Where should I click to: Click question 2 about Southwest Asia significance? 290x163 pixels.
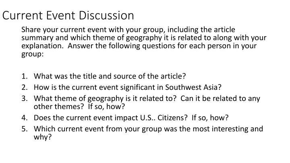click(x=127, y=87)
